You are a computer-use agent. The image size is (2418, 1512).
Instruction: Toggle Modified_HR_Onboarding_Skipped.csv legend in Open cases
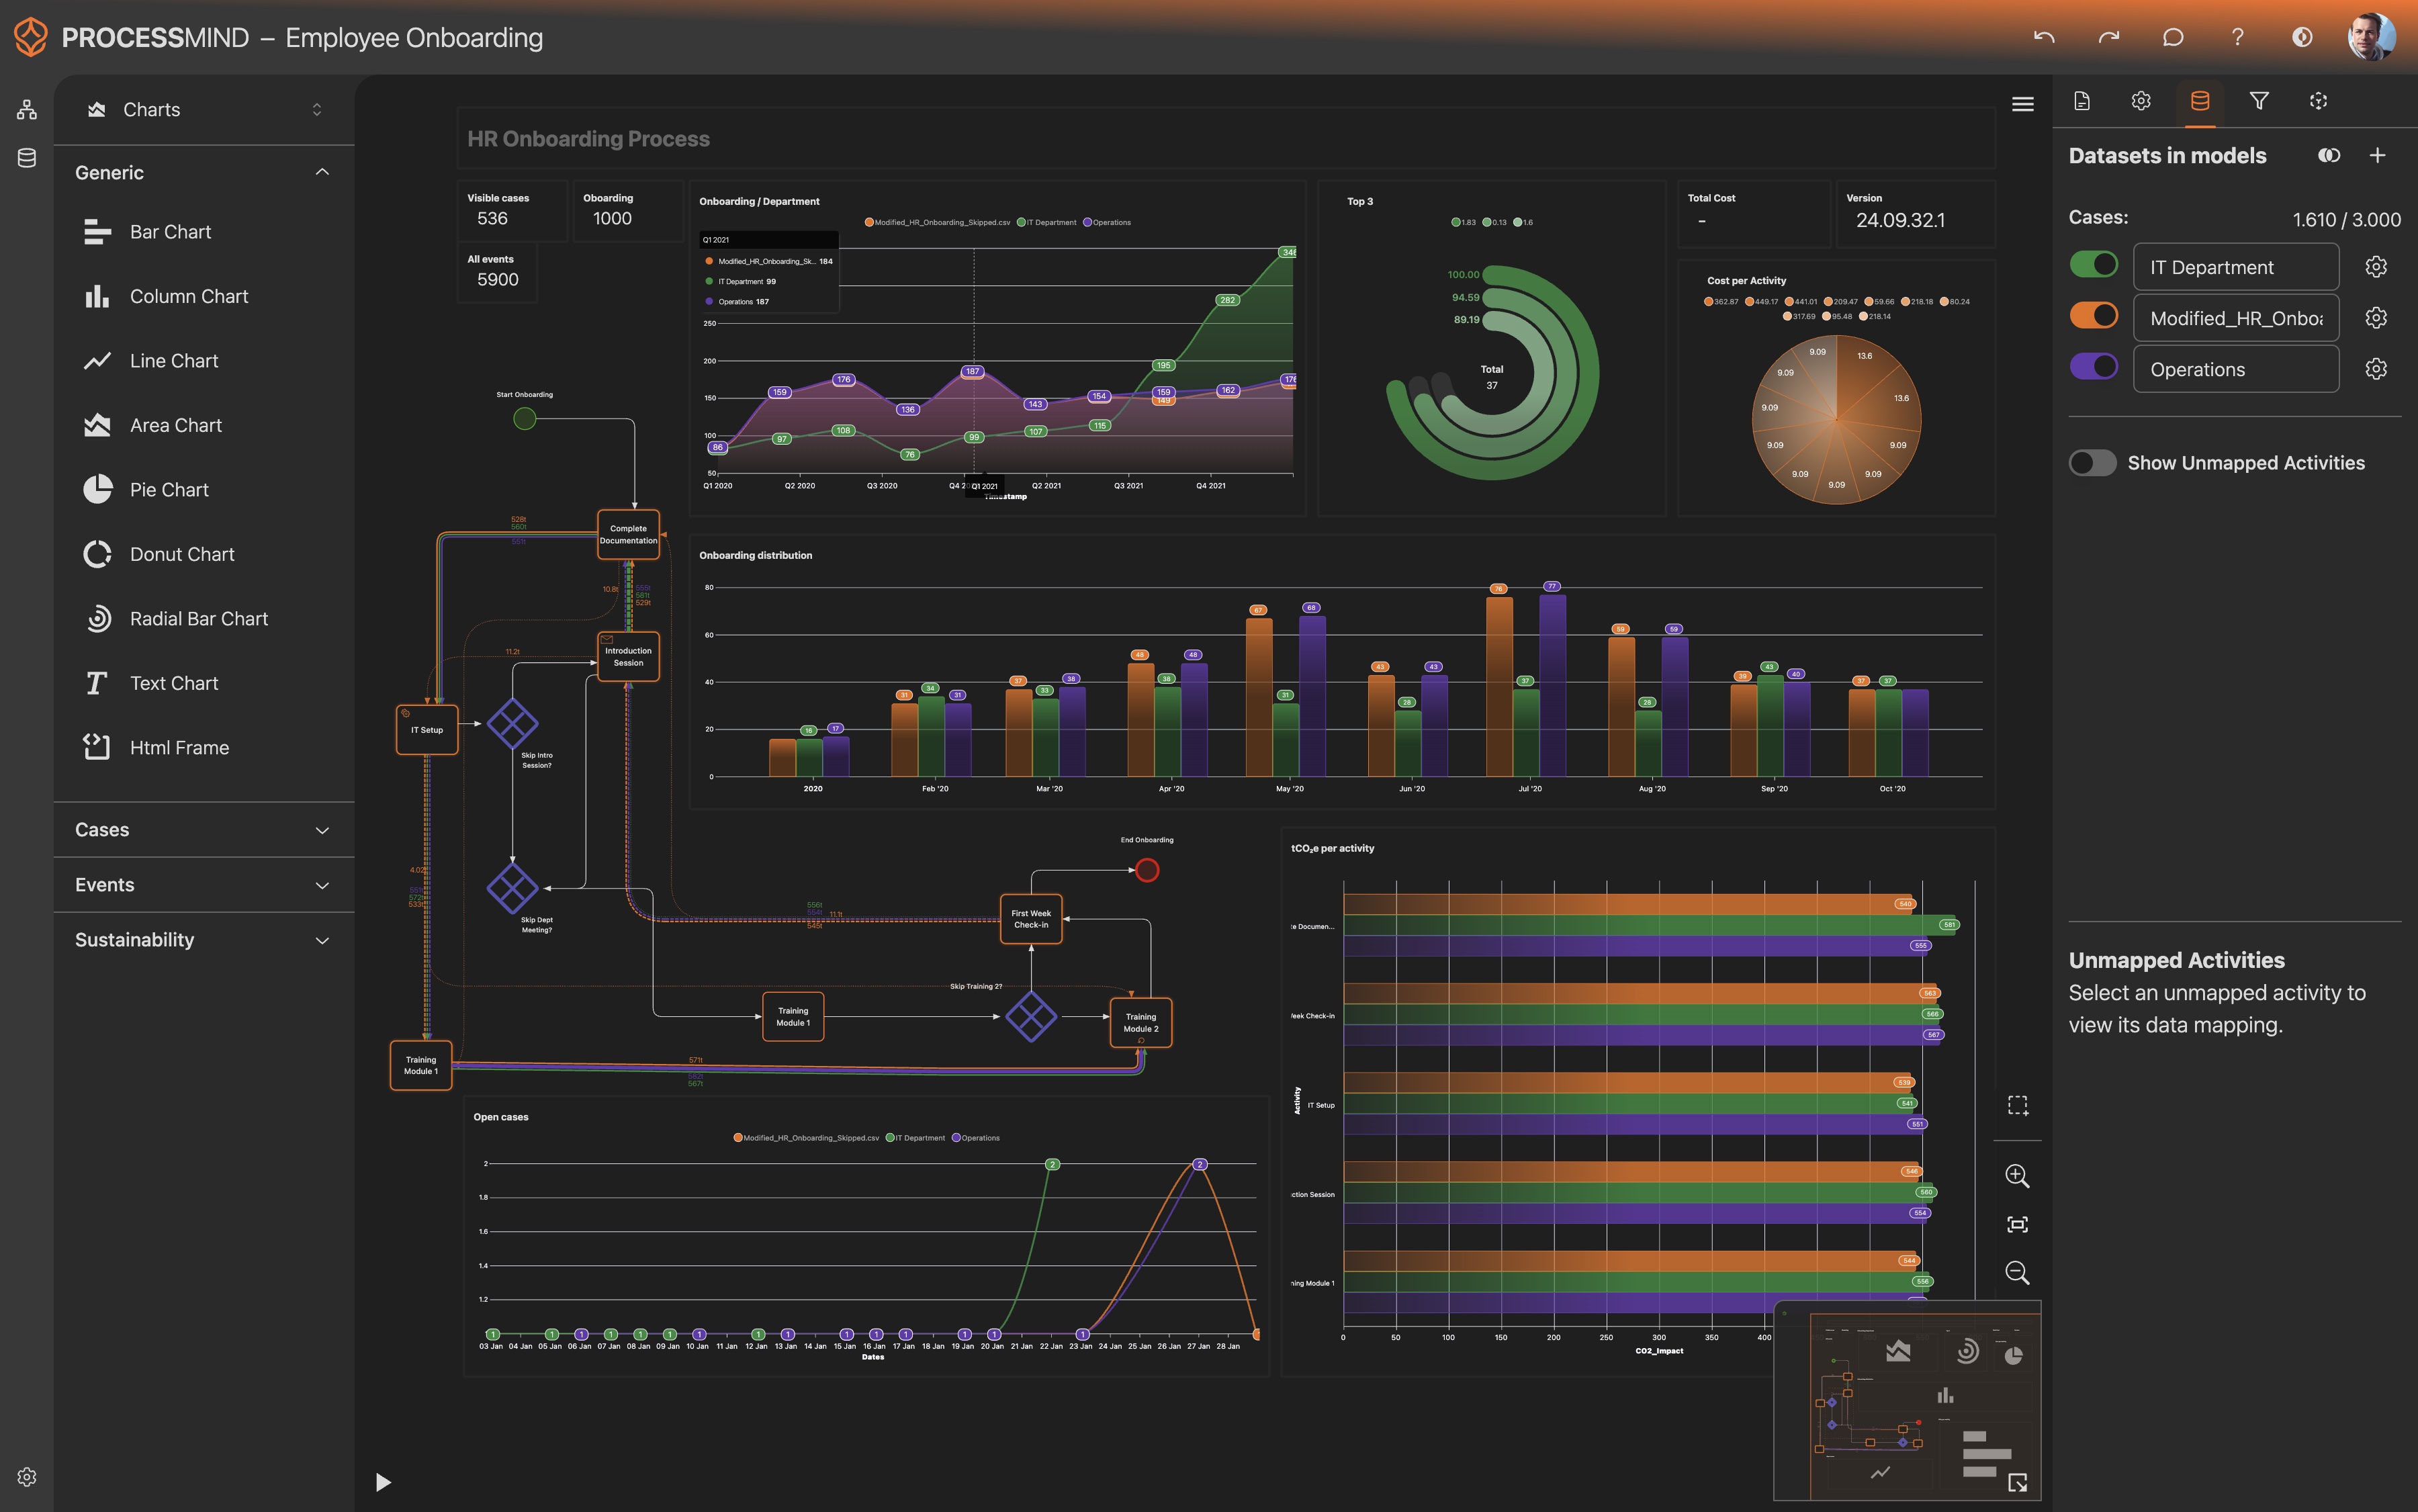pyautogui.click(x=806, y=1138)
